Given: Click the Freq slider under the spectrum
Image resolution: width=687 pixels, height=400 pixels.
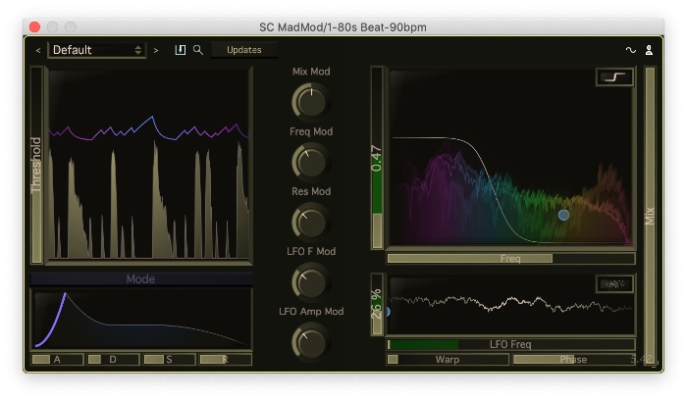Looking at the screenshot, I should 510,259.
